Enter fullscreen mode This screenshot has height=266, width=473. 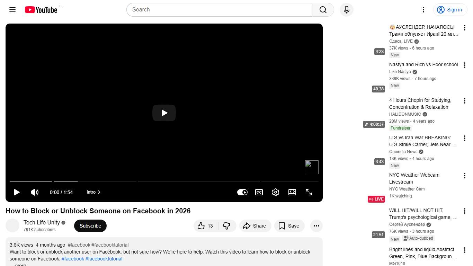[x=309, y=192]
